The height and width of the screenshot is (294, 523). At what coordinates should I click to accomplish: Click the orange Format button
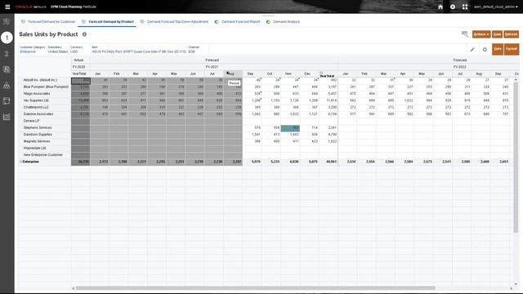(x=512, y=49)
